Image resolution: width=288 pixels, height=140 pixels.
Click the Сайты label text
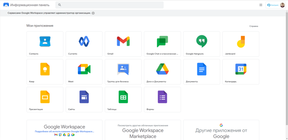point(71,109)
